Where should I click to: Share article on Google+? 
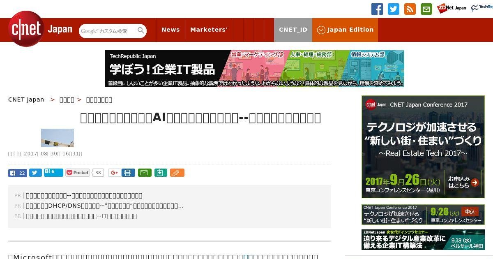click(x=114, y=173)
